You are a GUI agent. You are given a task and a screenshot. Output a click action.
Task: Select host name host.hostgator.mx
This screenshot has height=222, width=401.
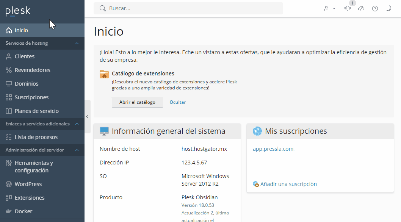(x=204, y=149)
